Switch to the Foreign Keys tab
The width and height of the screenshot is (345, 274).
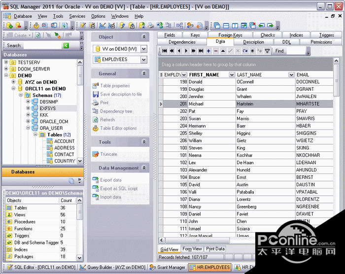[x=230, y=35]
